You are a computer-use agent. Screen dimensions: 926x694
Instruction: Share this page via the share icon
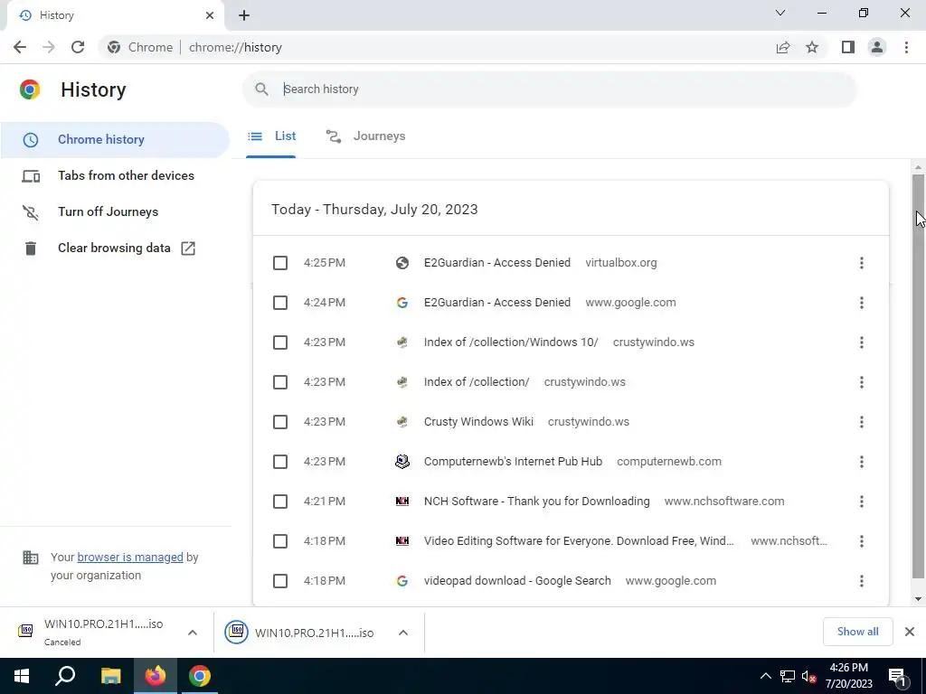tap(783, 47)
